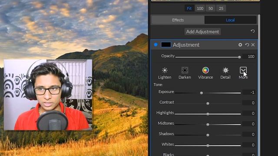Image resolution: width=278 pixels, height=156 pixels.
Task: Set zoom to 100
Action: tap(200, 8)
